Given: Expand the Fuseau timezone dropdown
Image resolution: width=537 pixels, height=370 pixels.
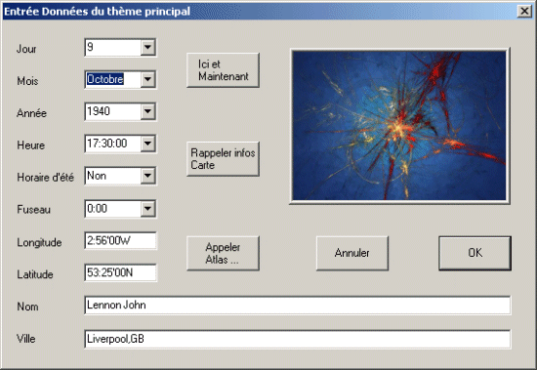Looking at the screenshot, I should (x=147, y=208).
